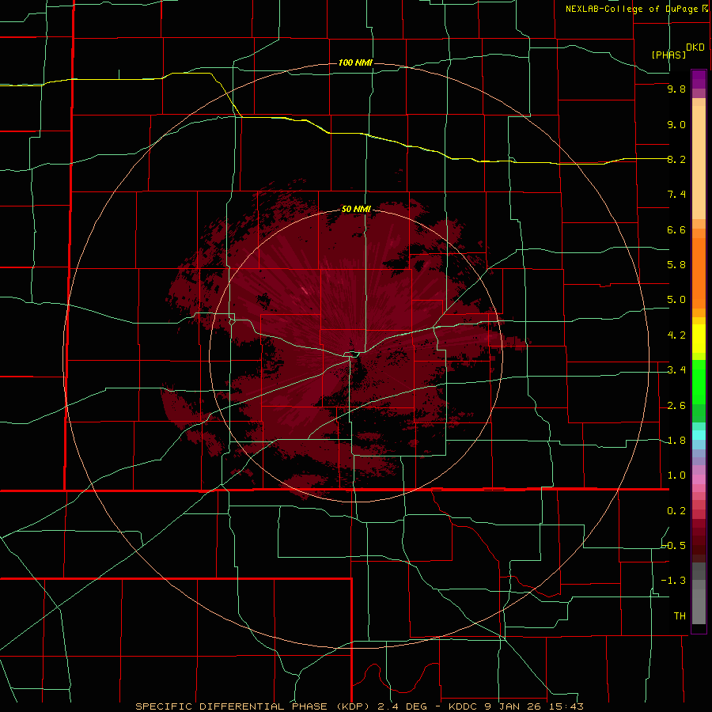The image size is (712, 712).
Task: Select the 9.0 value on the scale
Action: click(x=676, y=124)
